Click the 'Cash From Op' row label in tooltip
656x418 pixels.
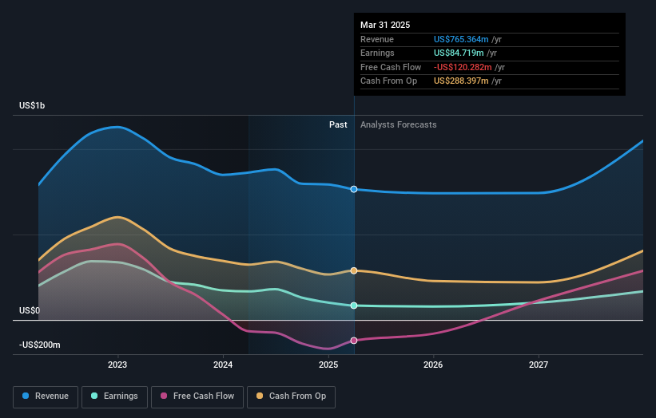[x=388, y=81]
